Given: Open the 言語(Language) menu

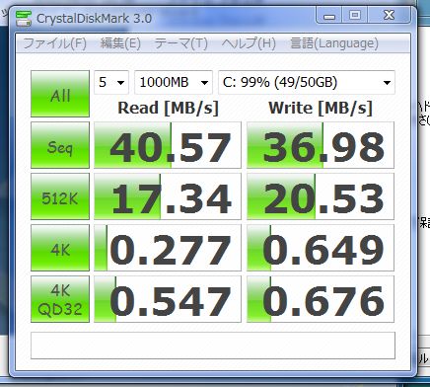Looking at the screenshot, I should point(334,43).
